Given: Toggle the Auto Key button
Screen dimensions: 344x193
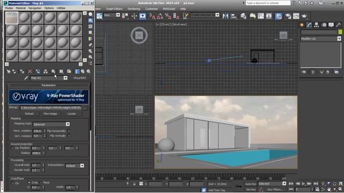Looking at the screenshot, I should coord(250,184).
